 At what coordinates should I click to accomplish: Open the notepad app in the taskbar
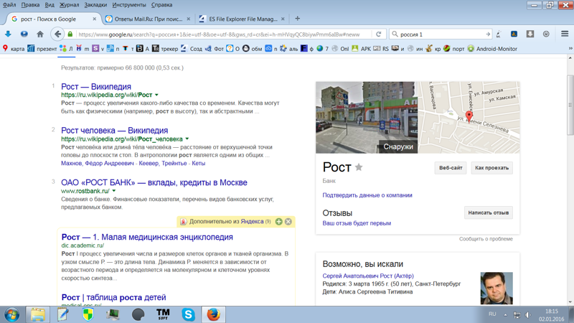click(x=62, y=314)
